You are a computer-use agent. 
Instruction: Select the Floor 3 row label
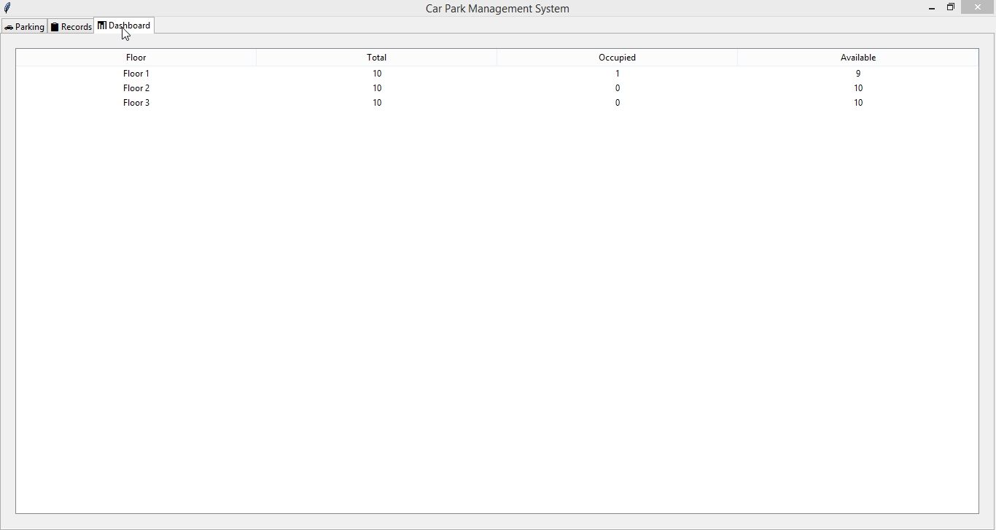136,103
